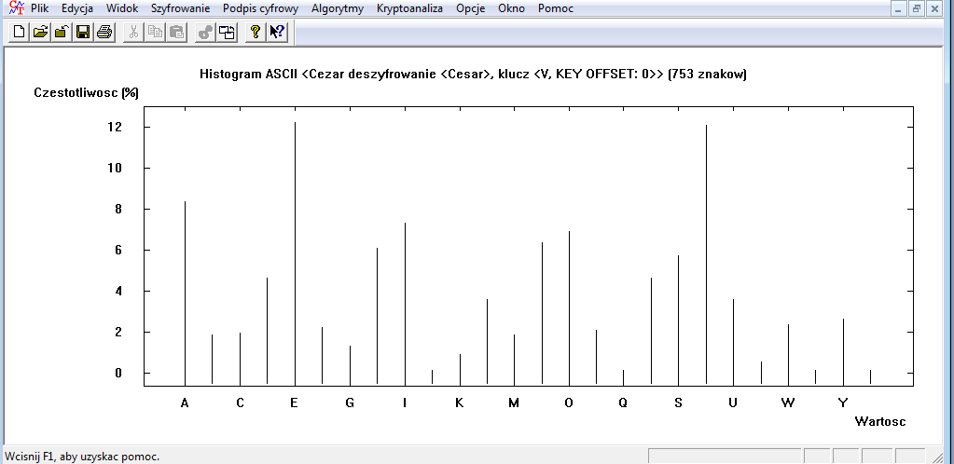954x464 pixels.
Task: Click the Wartosc axis label
Action: [x=879, y=421]
